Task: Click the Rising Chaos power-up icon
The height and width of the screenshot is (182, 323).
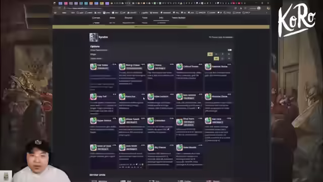Action: (x=122, y=67)
